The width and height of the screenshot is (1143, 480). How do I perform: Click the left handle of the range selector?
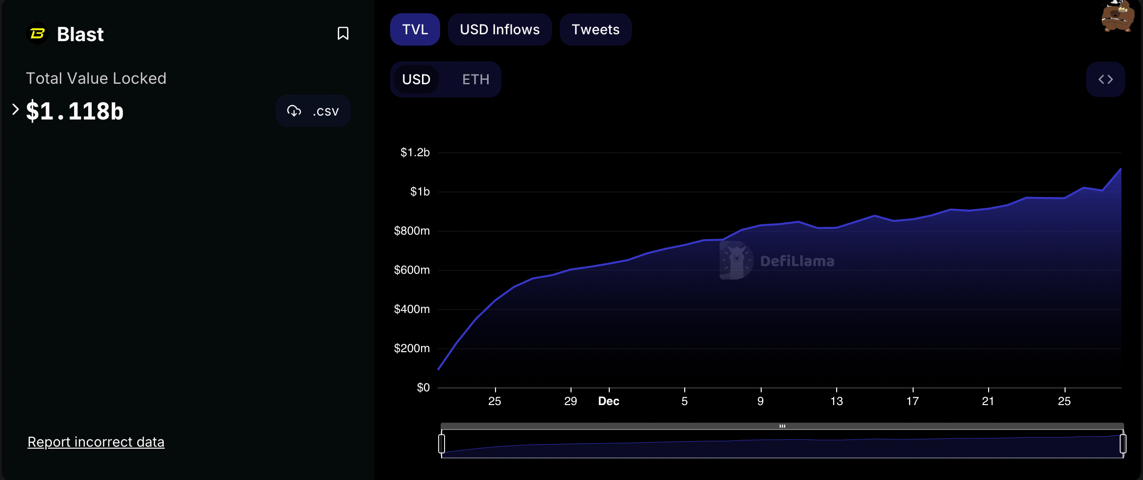point(442,443)
